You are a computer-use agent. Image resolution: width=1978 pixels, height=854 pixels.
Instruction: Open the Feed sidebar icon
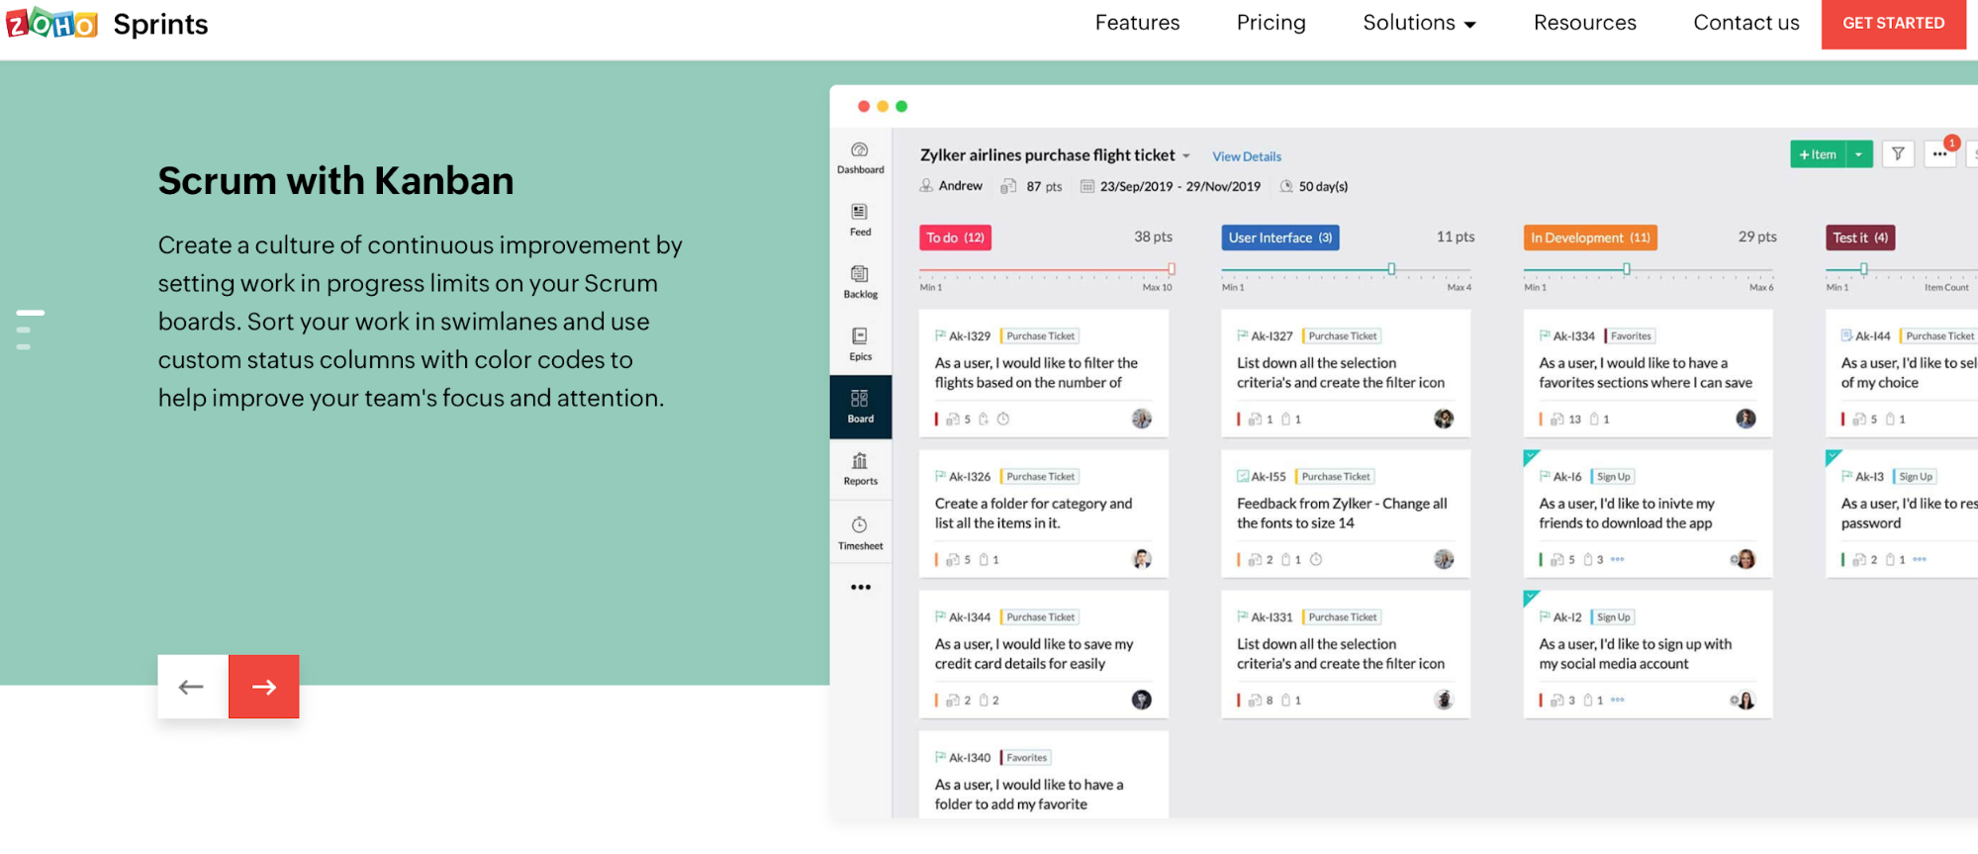point(860,220)
